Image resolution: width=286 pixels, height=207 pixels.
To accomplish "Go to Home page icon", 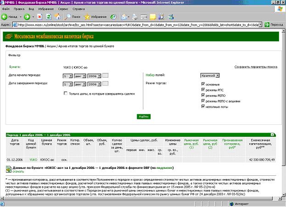I will (57, 17).
